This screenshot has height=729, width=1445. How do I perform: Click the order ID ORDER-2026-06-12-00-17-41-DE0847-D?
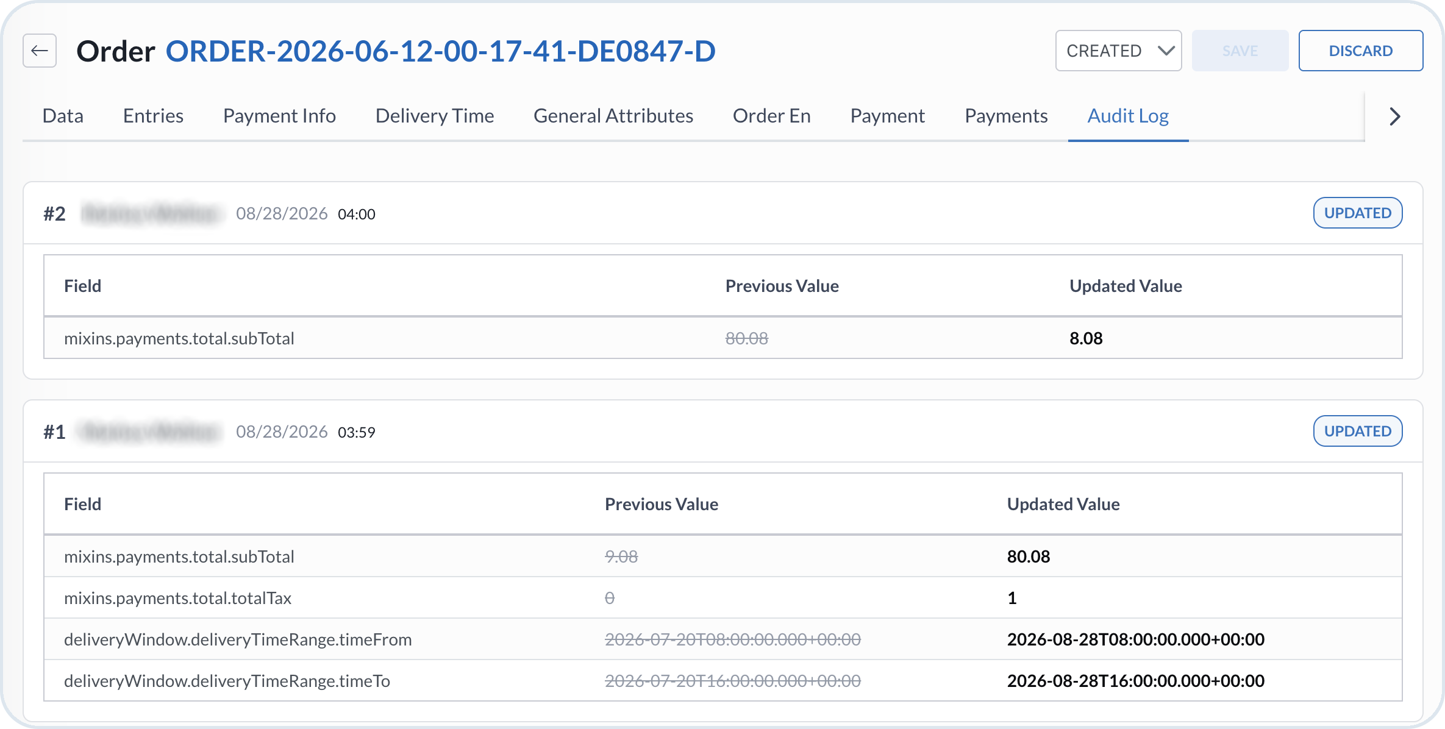440,51
